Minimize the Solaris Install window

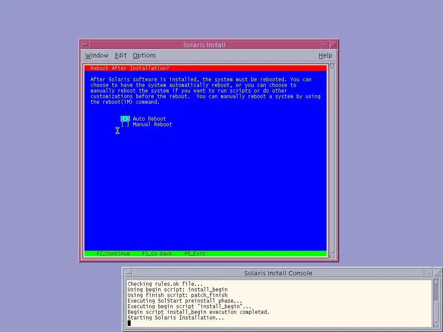324,45
